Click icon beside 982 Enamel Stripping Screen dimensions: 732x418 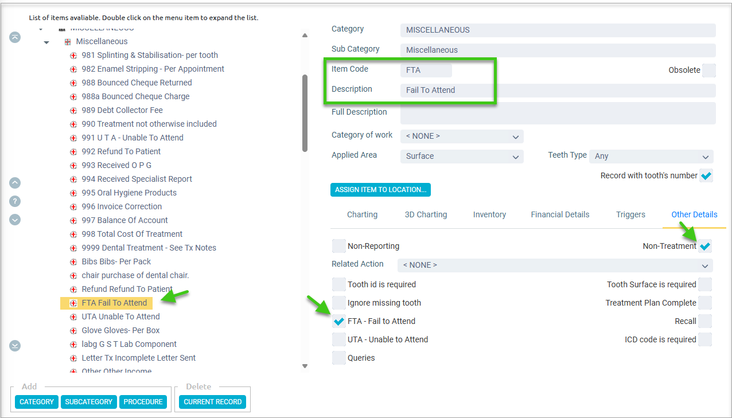click(x=73, y=69)
